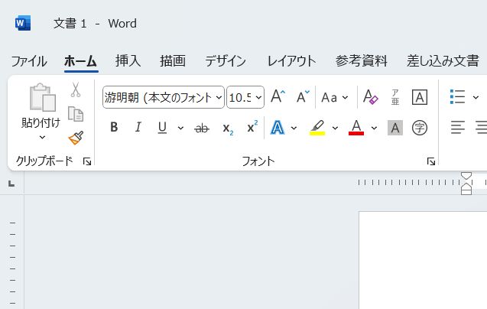Click into the 游明朝 font name field
The height and width of the screenshot is (309, 487).
point(158,97)
